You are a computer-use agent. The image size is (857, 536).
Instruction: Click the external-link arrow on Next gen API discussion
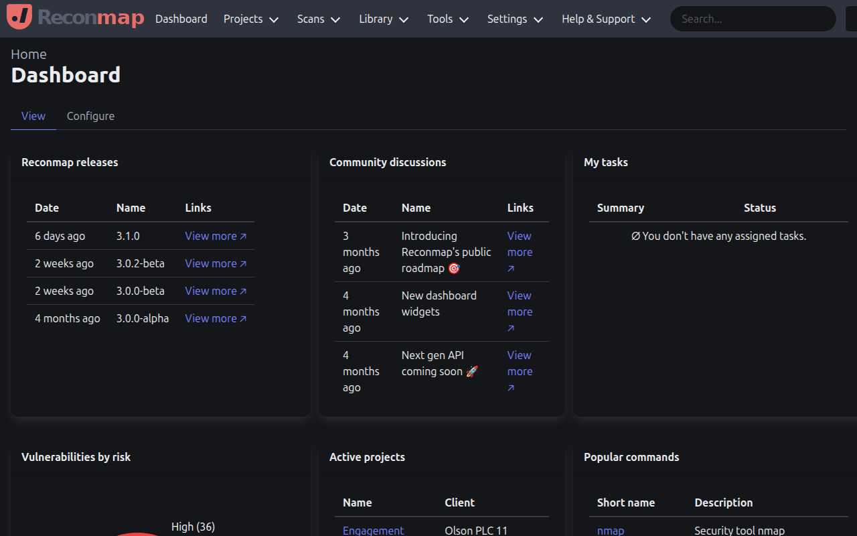coord(510,387)
